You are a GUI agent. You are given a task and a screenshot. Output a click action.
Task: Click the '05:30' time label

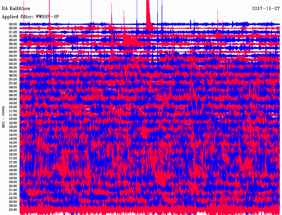tap(13, 68)
